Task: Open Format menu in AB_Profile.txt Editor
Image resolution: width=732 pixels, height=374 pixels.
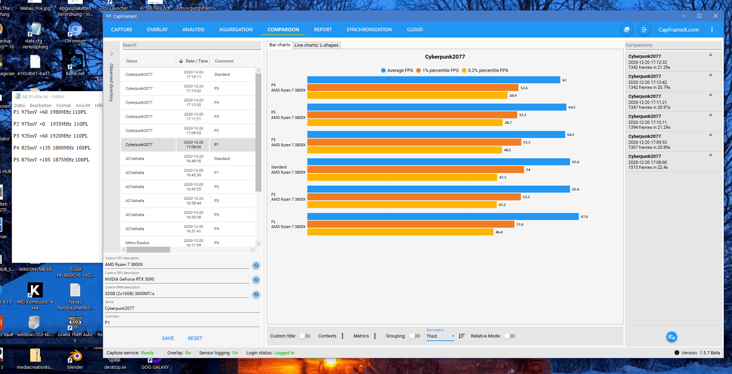Action: click(64, 105)
